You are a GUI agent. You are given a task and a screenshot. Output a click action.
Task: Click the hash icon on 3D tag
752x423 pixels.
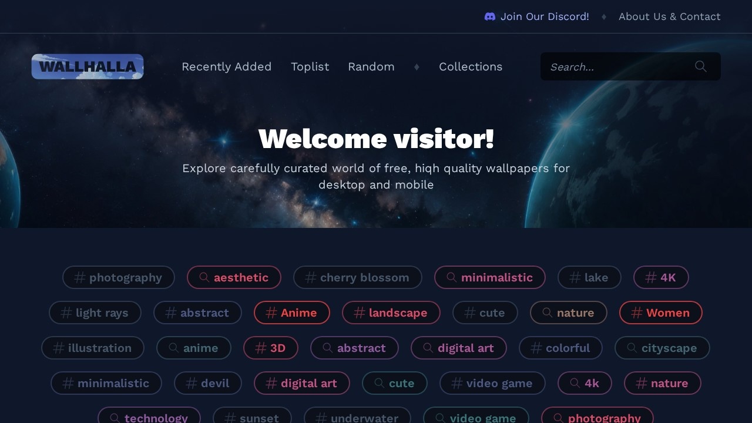261,348
